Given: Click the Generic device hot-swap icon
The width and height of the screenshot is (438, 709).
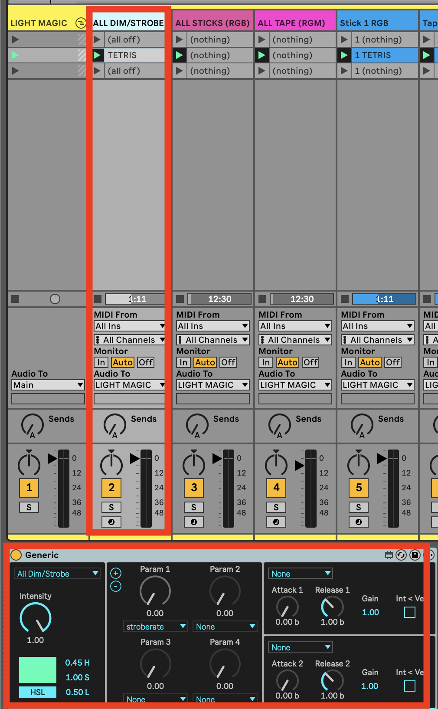Looking at the screenshot, I should 401,555.
